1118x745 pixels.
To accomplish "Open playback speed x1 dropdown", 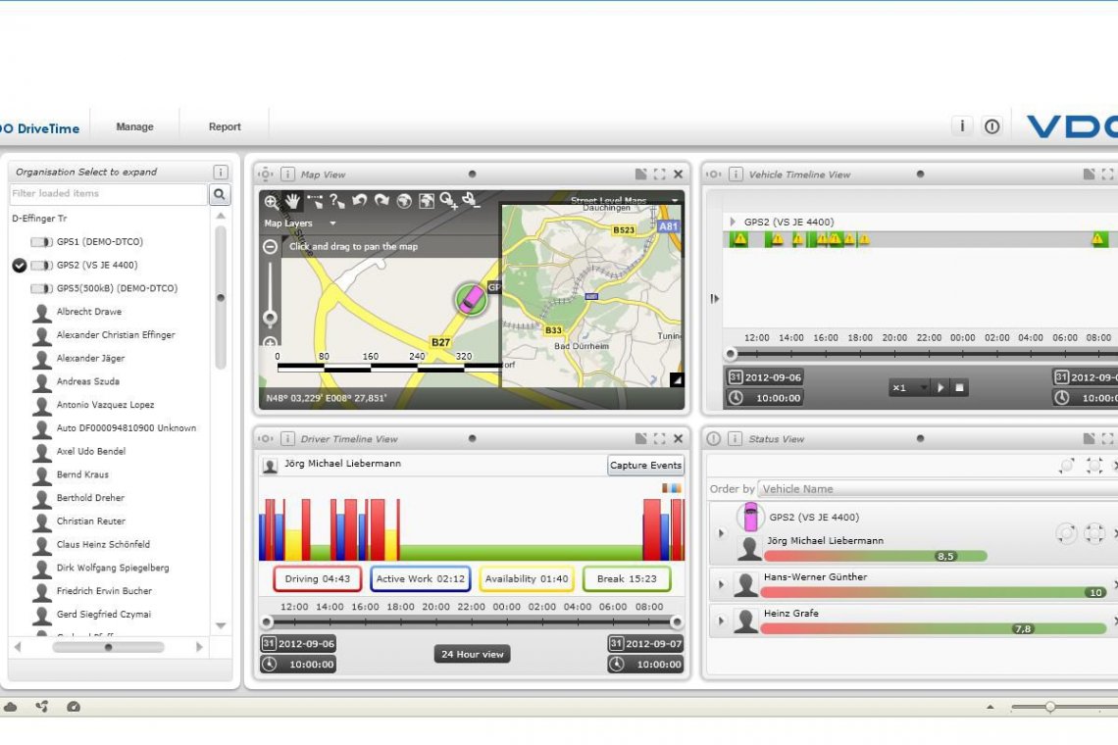I will coord(909,388).
